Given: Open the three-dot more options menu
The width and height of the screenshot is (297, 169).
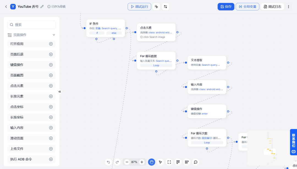Looking at the screenshot, I should (x=288, y=7).
